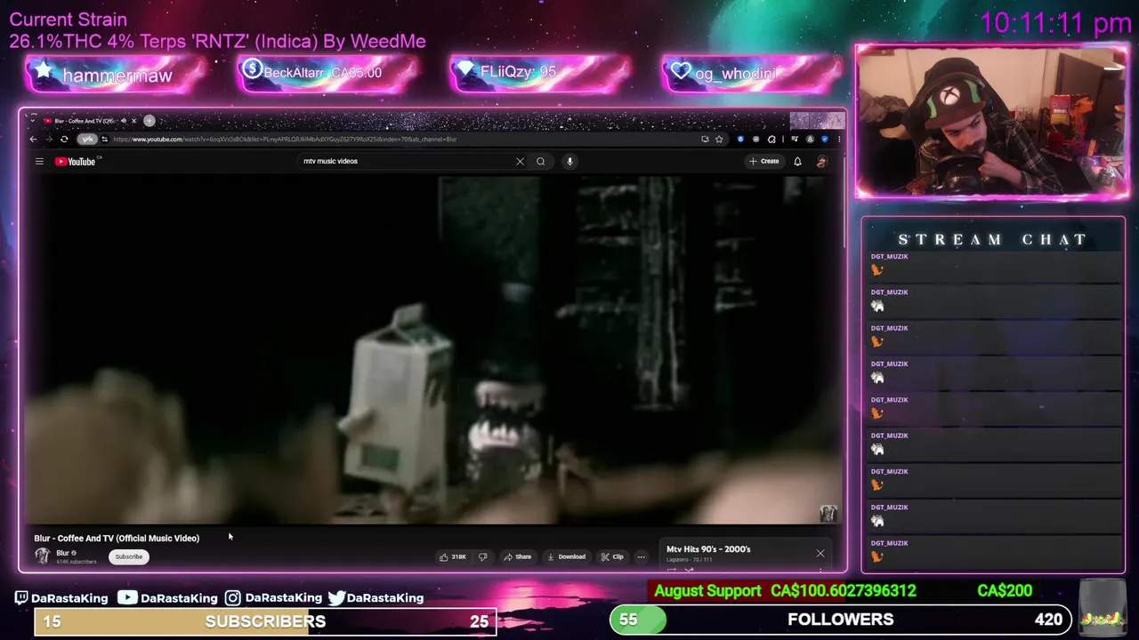The width and height of the screenshot is (1139, 640).
Task: Click the streamer webcam feed
Action: coord(991,121)
